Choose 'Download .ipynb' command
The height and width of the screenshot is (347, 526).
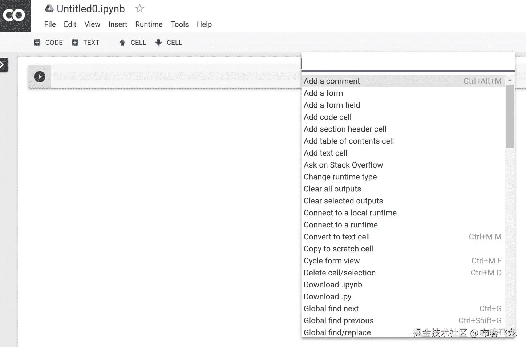pyautogui.click(x=403, y=285)
